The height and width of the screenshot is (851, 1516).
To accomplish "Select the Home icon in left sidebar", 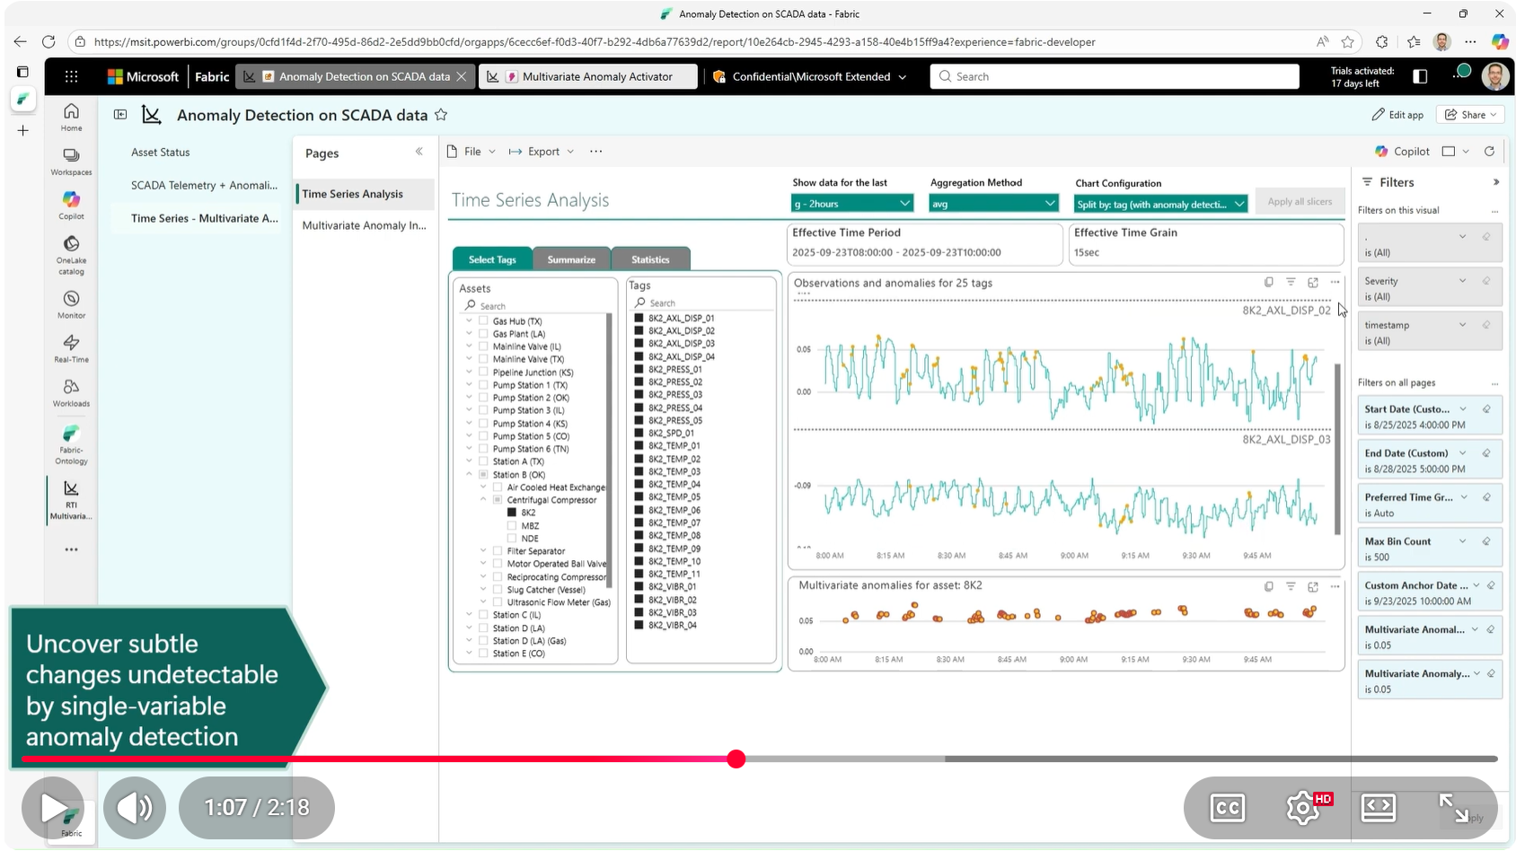I will coord(70,117).
